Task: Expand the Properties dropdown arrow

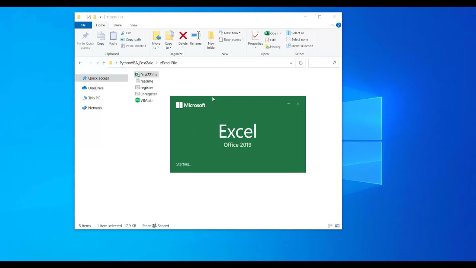Action: (255, 47)
